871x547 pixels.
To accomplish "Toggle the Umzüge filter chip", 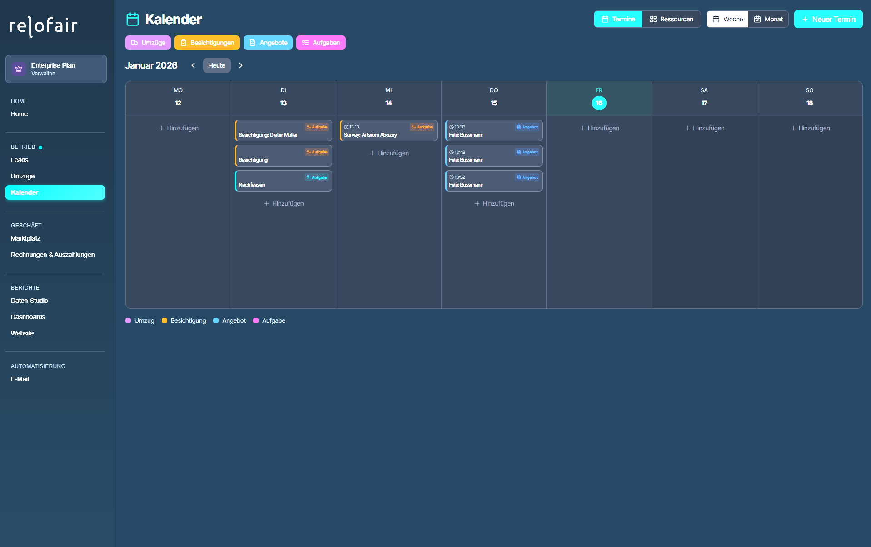I will coord(148,43).
